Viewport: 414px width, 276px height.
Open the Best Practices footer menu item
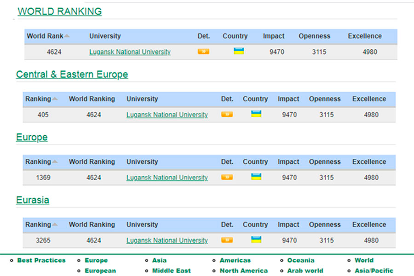pos(41,260)
